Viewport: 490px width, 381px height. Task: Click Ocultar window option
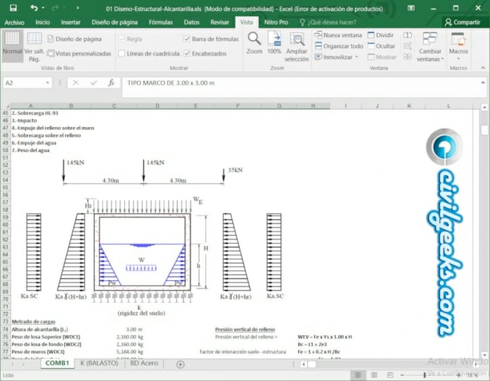[x=381, y=46]
